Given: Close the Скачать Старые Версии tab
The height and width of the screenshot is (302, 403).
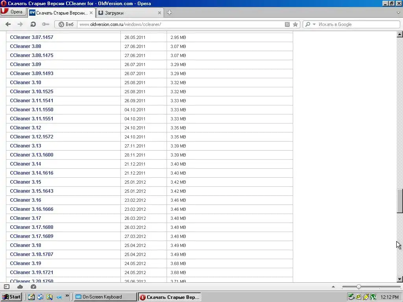Looking at the screenshot, I should pyautogui.click(x=91, y=13).
